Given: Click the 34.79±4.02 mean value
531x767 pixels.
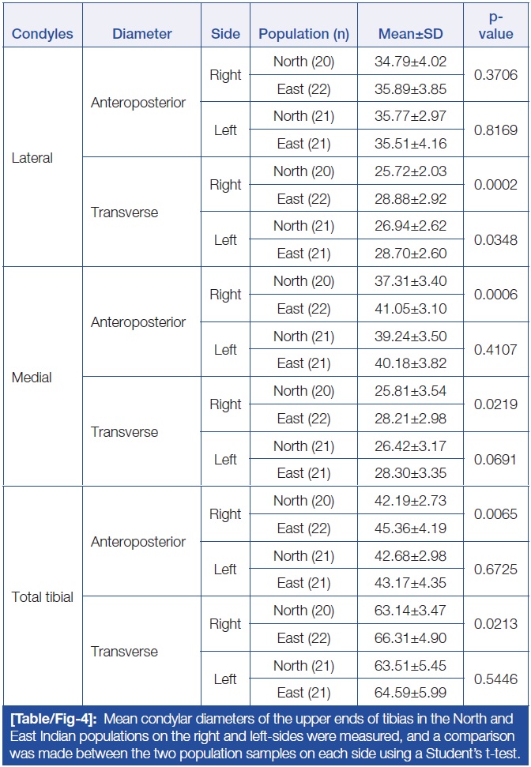Looking at the screenshot, I should (x=410, y=62).
